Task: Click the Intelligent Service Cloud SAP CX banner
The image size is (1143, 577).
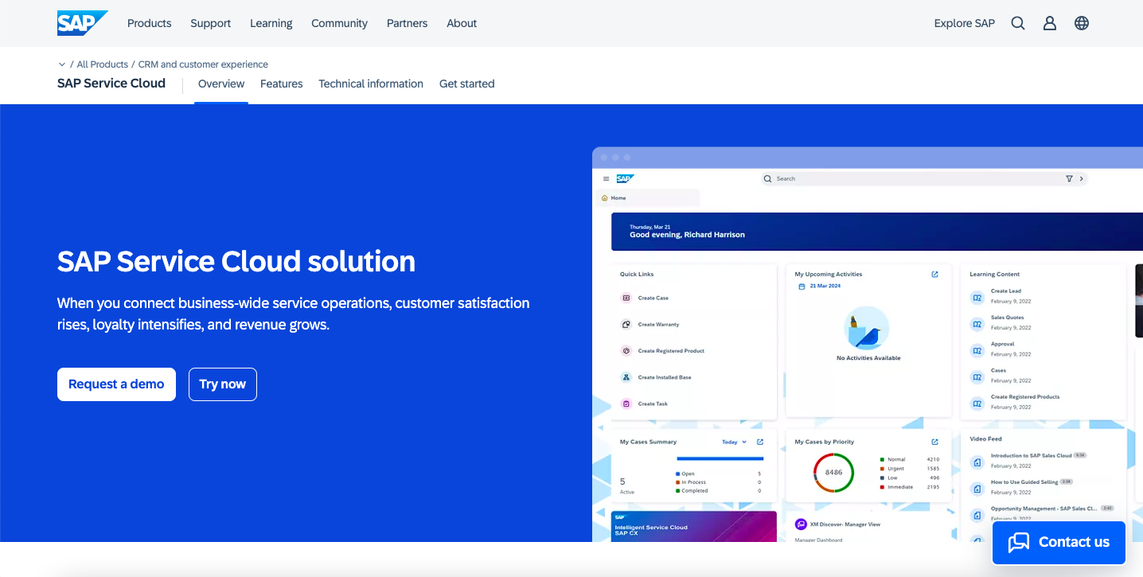Action: pyautogui.click(x=694, y=527)
